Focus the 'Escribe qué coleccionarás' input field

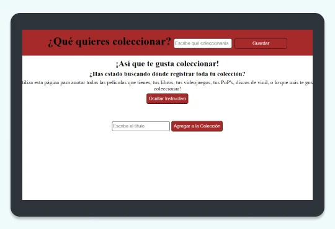coord(202,43)
